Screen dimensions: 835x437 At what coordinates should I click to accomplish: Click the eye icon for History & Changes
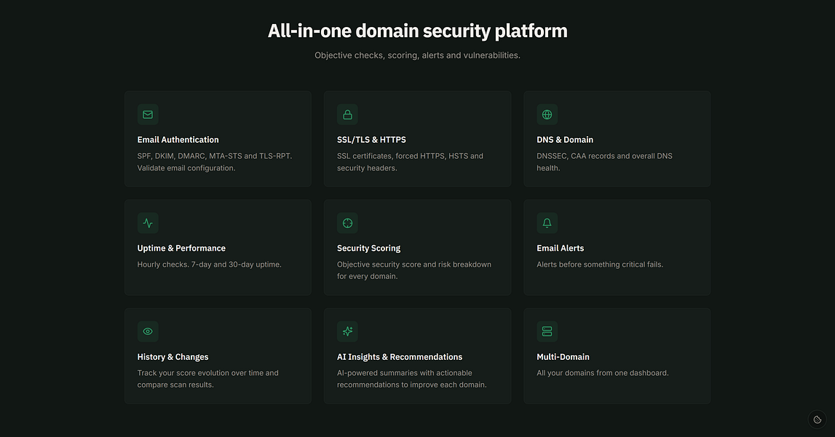point(148,331)
